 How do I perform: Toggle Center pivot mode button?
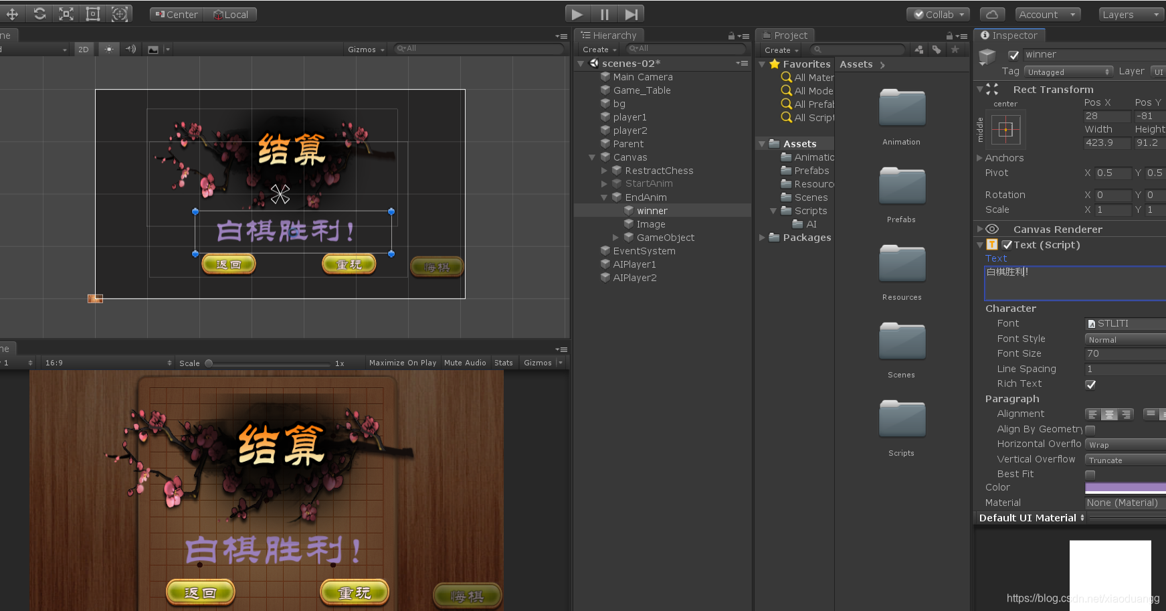point(177,14)
